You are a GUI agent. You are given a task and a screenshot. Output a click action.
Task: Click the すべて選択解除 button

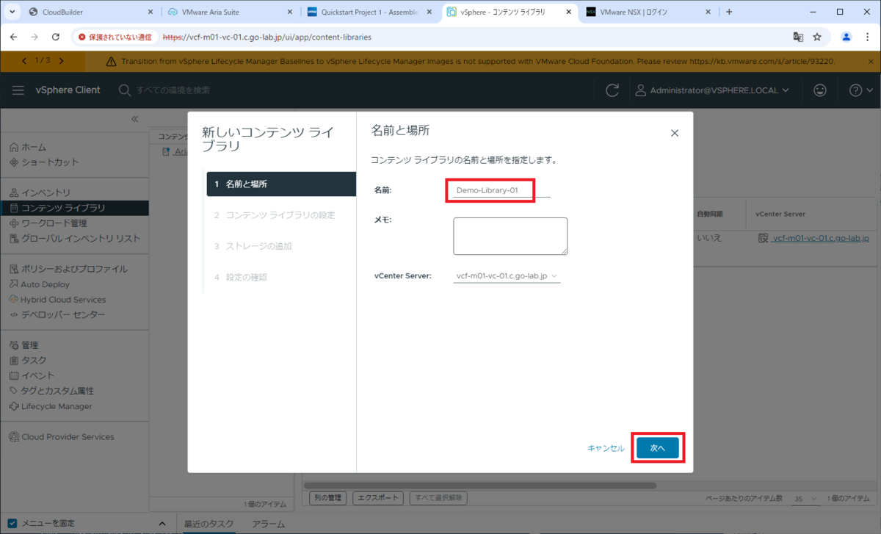point(438,498)
